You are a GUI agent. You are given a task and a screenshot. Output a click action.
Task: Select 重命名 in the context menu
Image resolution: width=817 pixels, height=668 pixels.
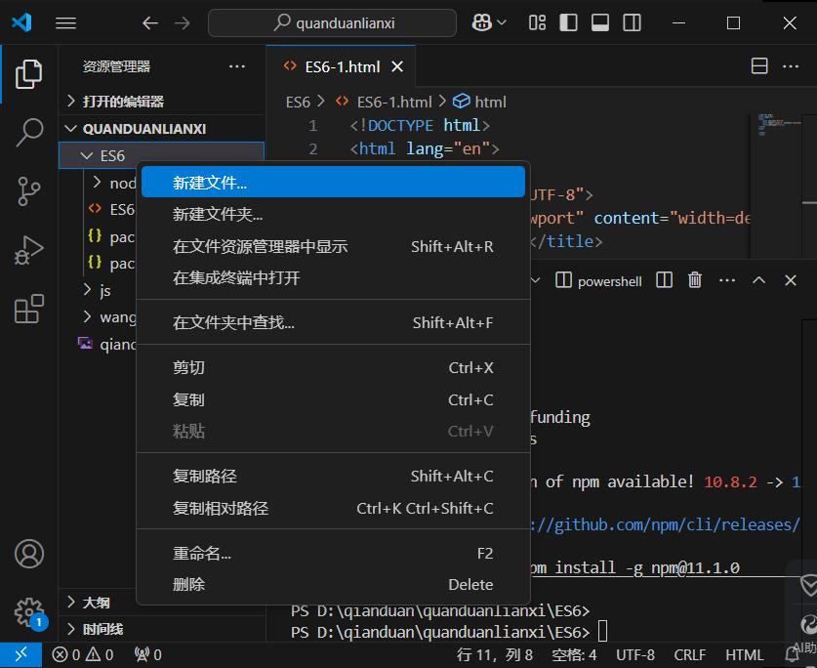pos(202,554)
